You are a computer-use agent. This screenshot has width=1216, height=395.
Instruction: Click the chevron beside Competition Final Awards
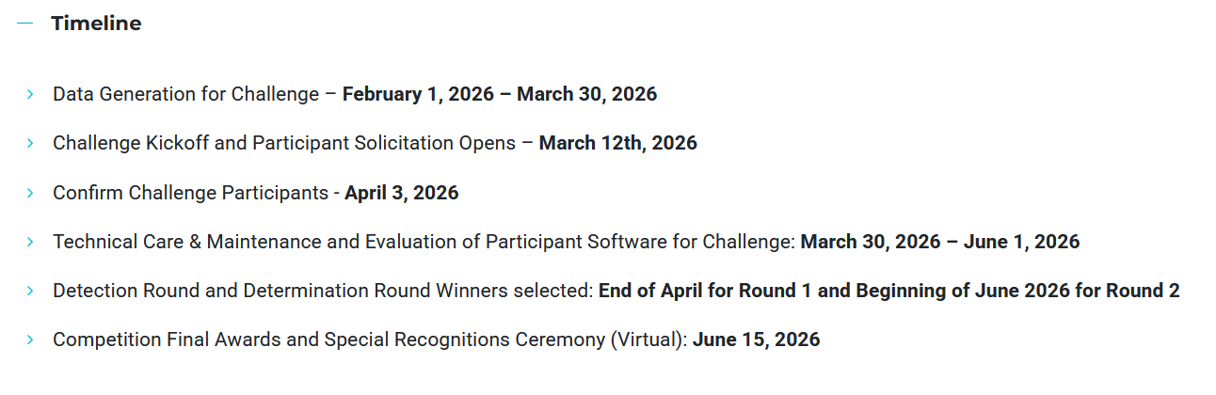pos(30,340)
